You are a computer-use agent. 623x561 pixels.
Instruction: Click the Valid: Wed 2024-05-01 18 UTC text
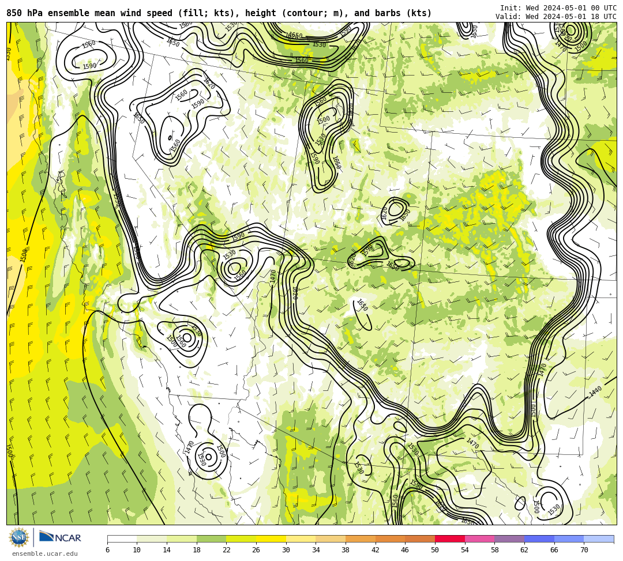(x=556, y=17)
